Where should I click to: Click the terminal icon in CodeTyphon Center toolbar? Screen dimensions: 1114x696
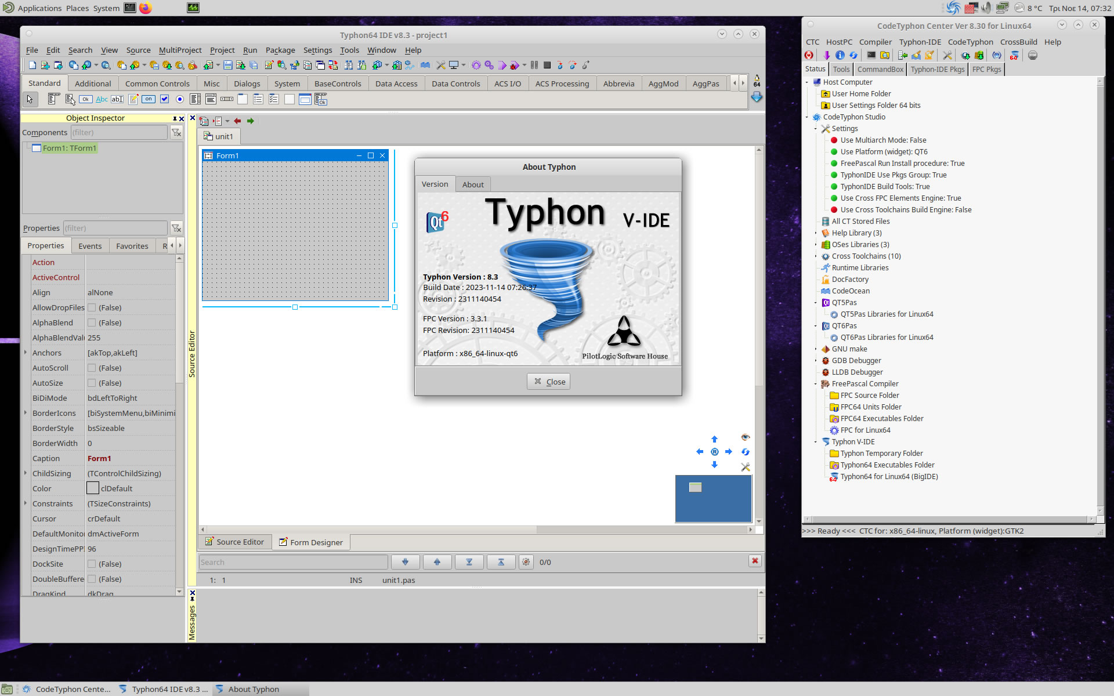(871, 55)
